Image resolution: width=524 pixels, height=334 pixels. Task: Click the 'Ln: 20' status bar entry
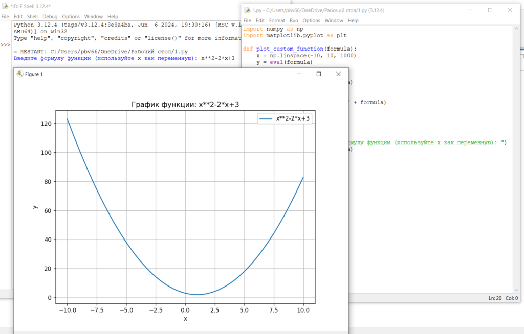495,298
